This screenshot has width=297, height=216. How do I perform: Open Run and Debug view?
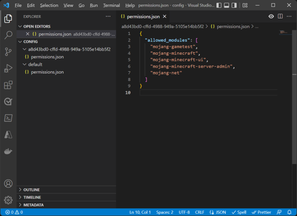pos(8,69)
